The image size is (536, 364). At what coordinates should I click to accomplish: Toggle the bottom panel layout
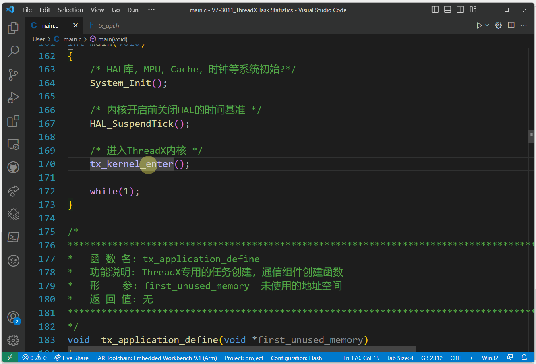(447, 10)
